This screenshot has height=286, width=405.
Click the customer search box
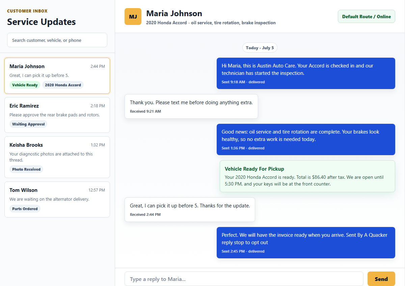(57, 40)
